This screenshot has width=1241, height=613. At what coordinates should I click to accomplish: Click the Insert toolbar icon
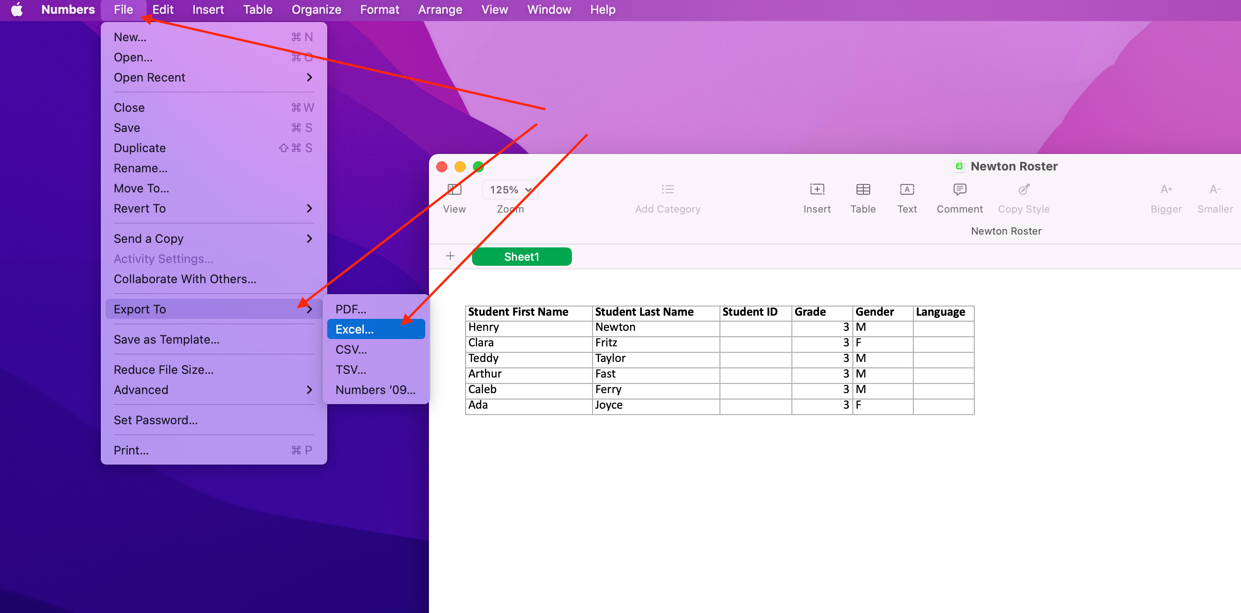817,190
